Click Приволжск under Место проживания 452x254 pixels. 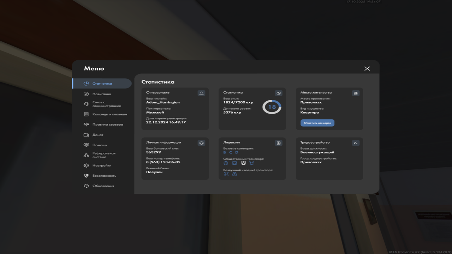point(311,102)
